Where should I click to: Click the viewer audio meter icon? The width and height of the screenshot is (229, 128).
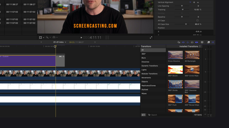click(x=107, y=37)
